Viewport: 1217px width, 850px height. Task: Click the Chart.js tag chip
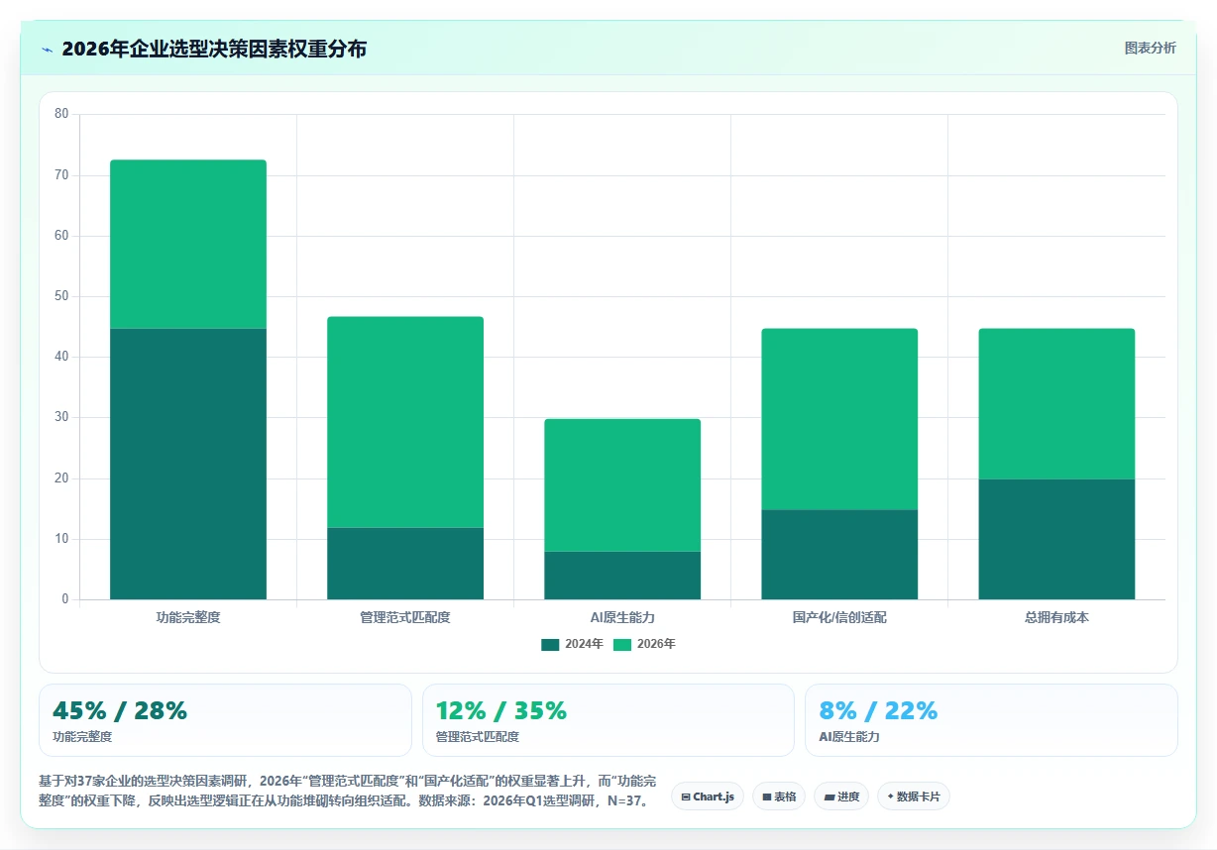pyautogui.click(x=708, y=797)
